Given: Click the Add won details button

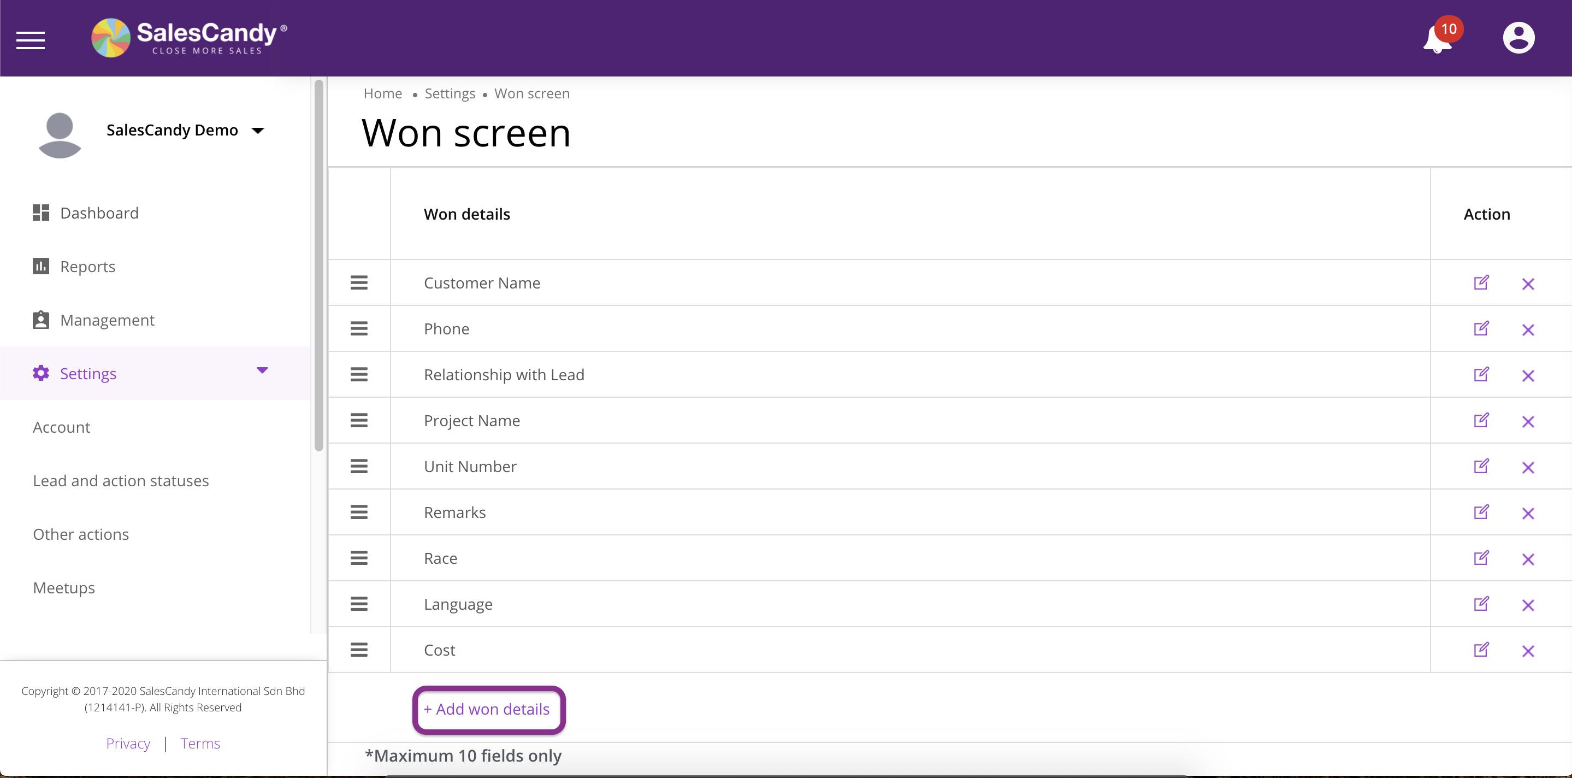Looking at the screenshot, I should click(488, 710).
